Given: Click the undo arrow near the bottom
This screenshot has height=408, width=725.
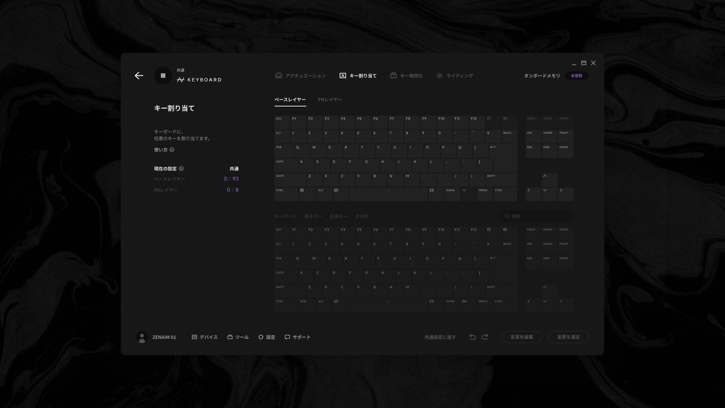Looking at the screenshot, I should (x=473, y=337).
